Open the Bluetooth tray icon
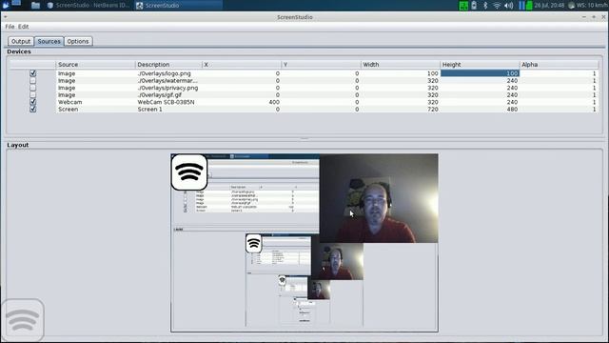Viewport: 609px width, 343px height. click(x=485, y=6)
